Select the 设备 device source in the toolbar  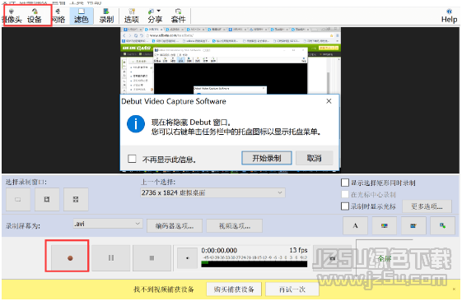pos(35,16)
